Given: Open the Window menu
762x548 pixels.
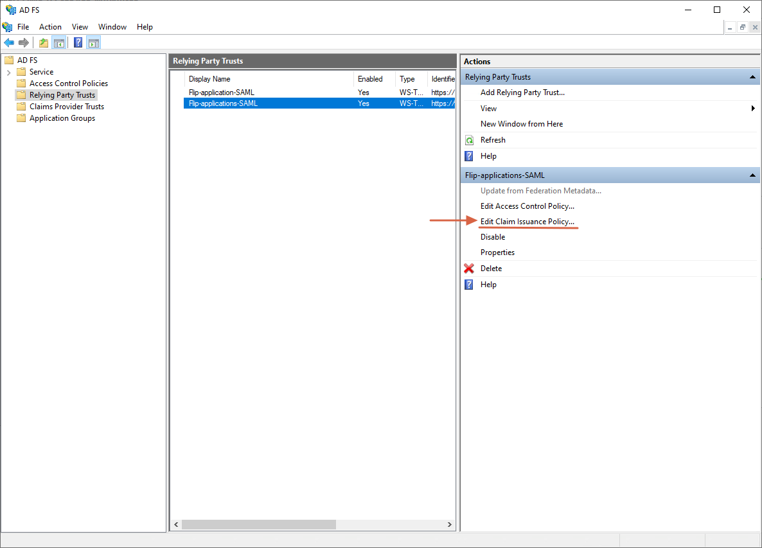Looking at the screenshot, I should [112, 27].
